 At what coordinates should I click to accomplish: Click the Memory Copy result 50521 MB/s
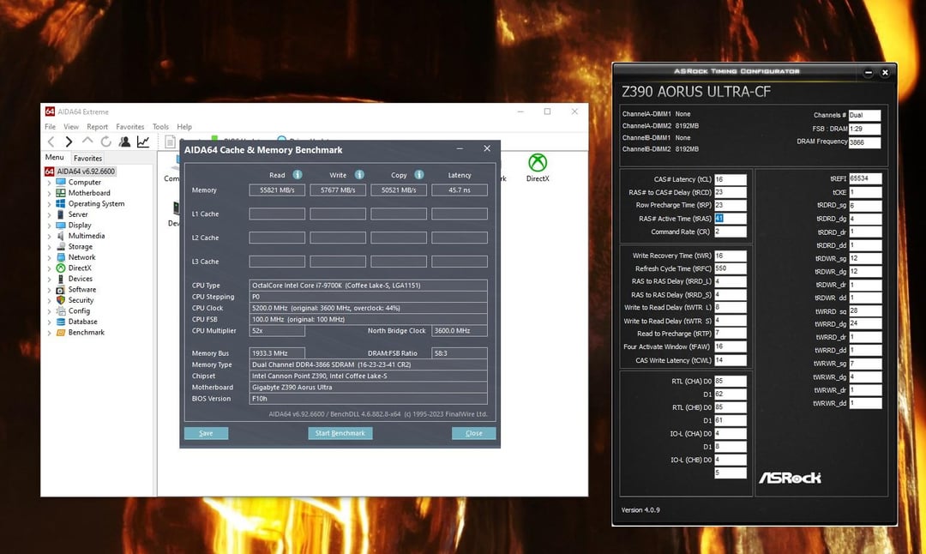coord(399,190)
